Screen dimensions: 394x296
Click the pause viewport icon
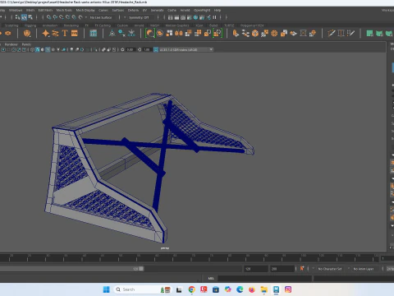(x=214, y=17)
